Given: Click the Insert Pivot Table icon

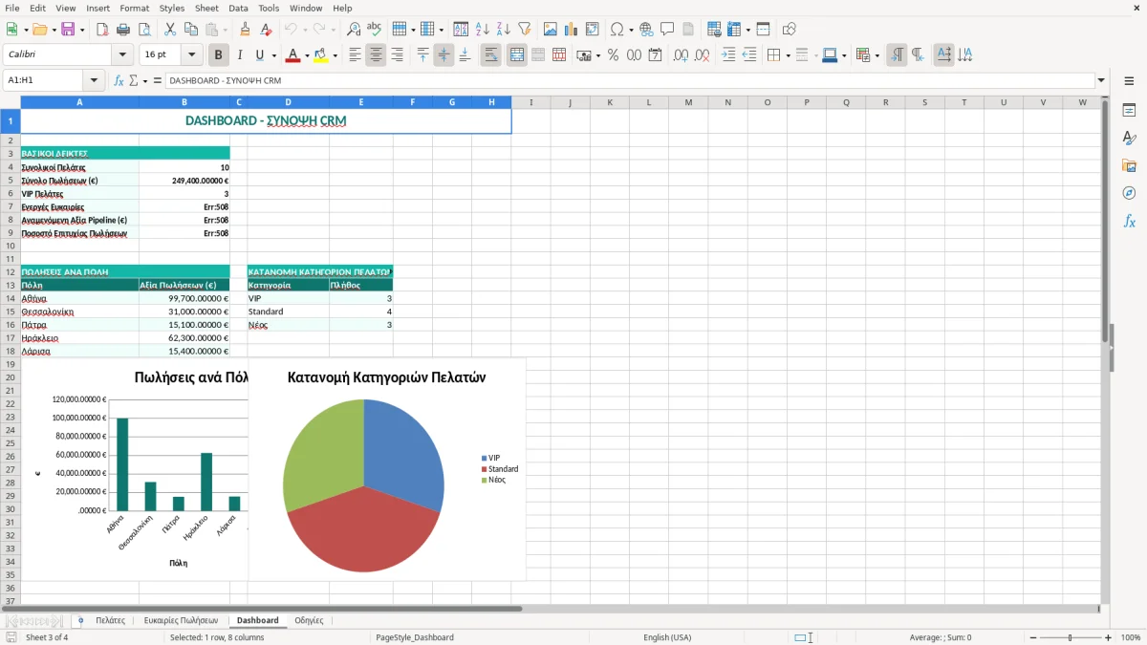Looking at the screenshot, I should [593, 30].
